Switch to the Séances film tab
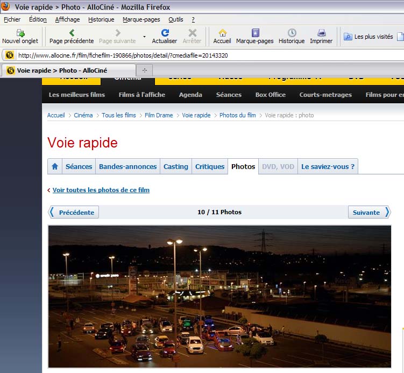404x373 pixels. (x=79, y=166)
